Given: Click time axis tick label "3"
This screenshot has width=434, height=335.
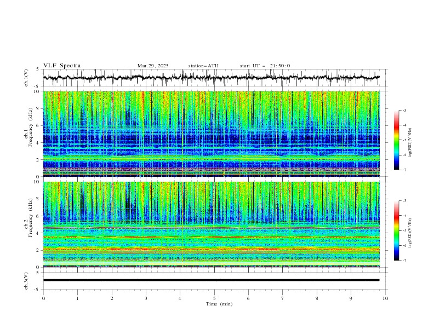Looking at the screenshot, I should click(146, 298).
